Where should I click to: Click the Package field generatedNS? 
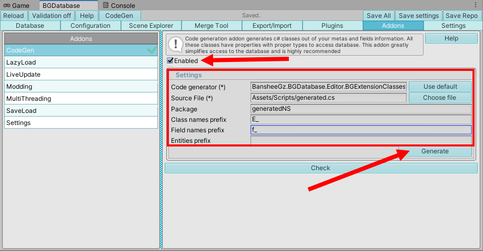361,109
